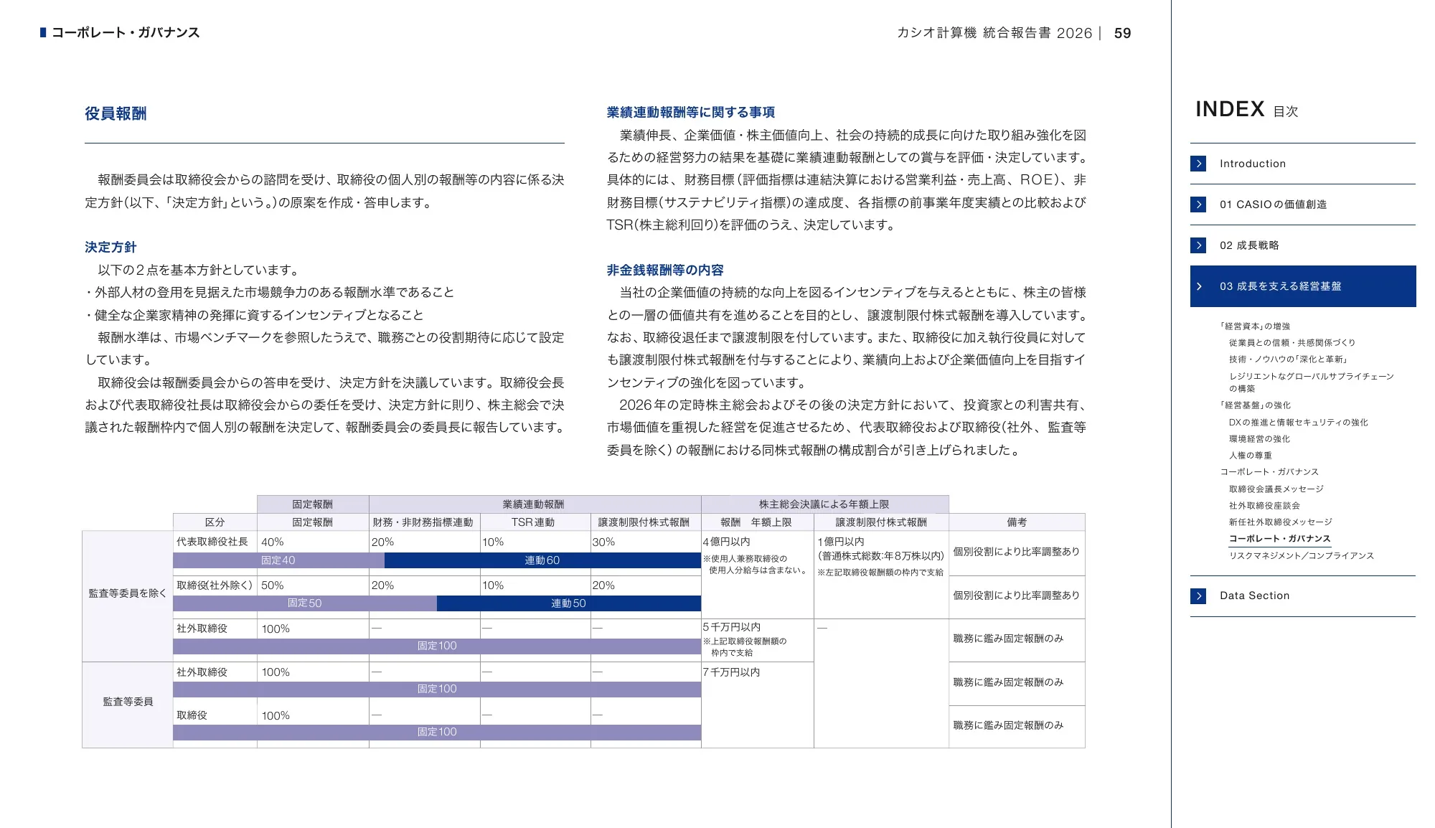The image size is (1435, 828).
Task: Click the page number 59
Action: click(x=1123, y=33)
